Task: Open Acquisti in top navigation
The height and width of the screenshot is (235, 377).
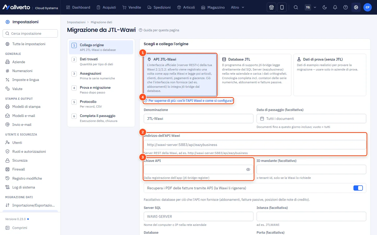Action: (106, 7)
